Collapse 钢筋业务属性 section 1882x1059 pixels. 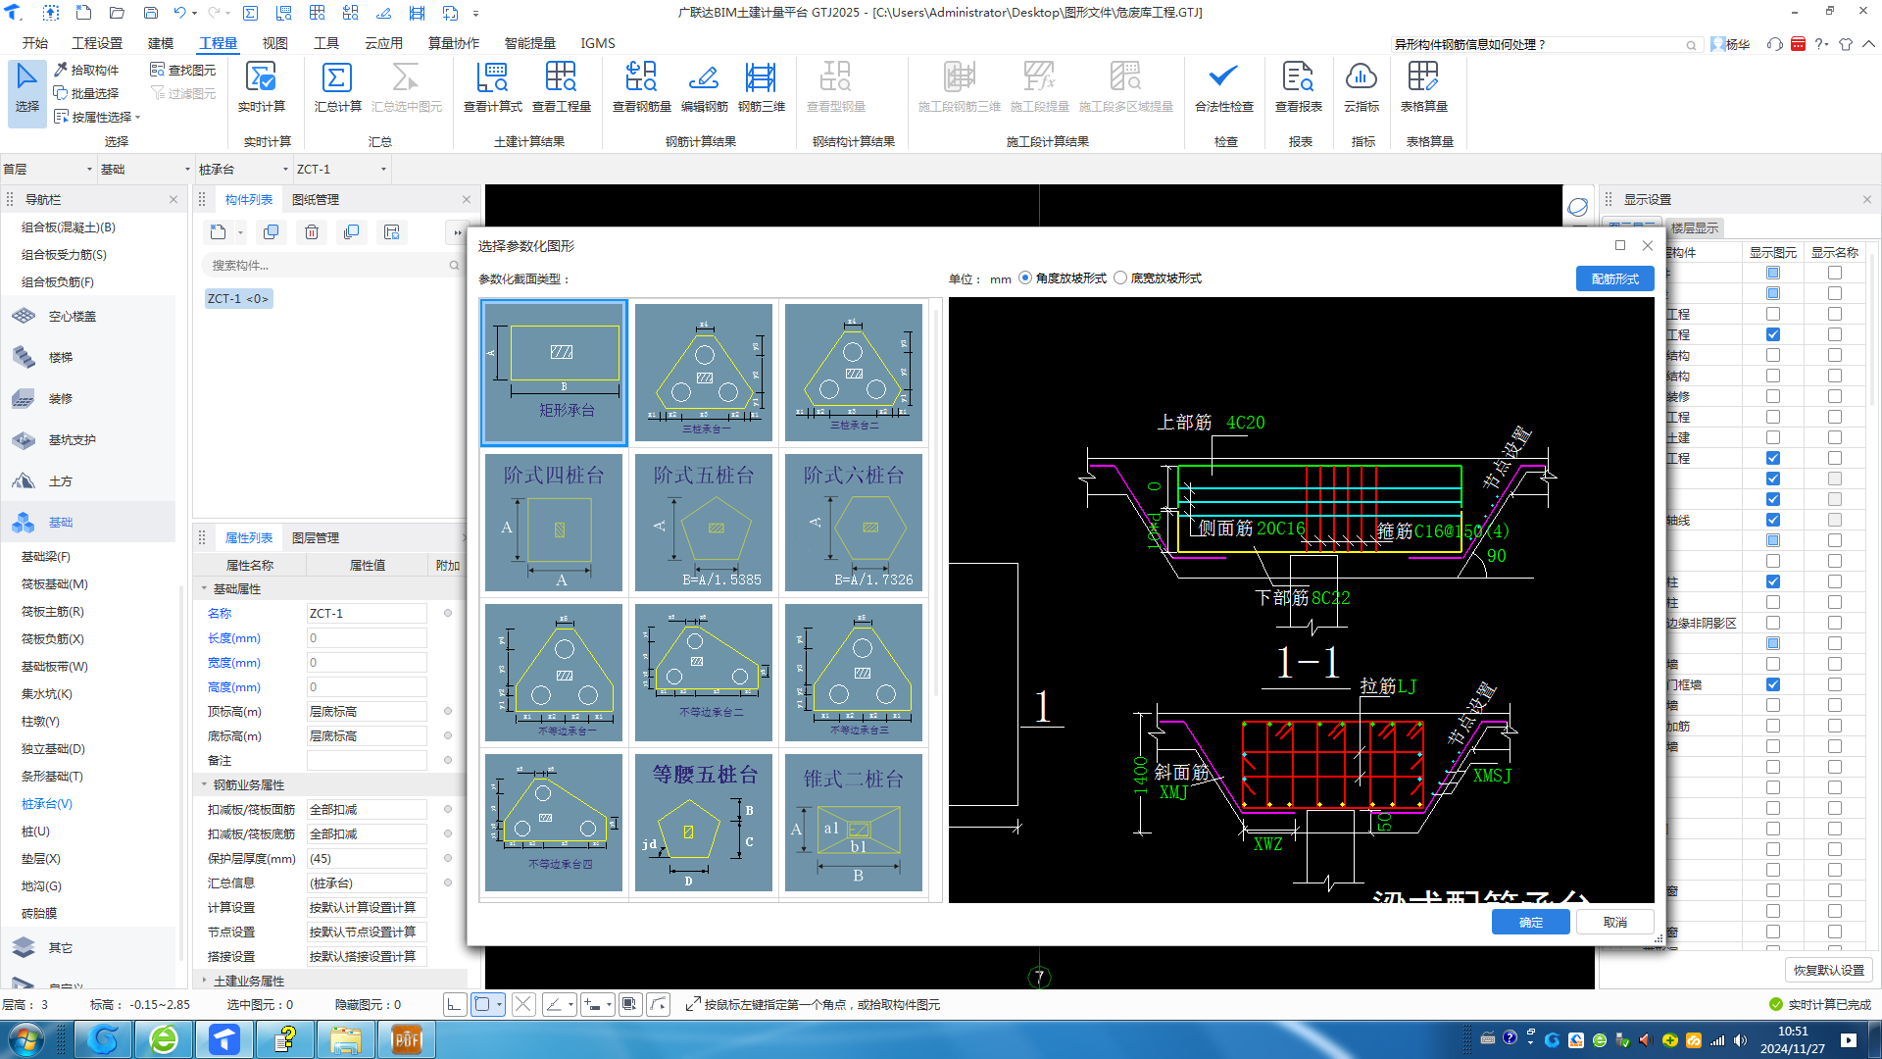pyautogui.click(x=205, y=785)
